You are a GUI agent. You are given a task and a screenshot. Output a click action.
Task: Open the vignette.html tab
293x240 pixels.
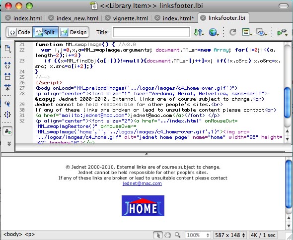point(131,18)
